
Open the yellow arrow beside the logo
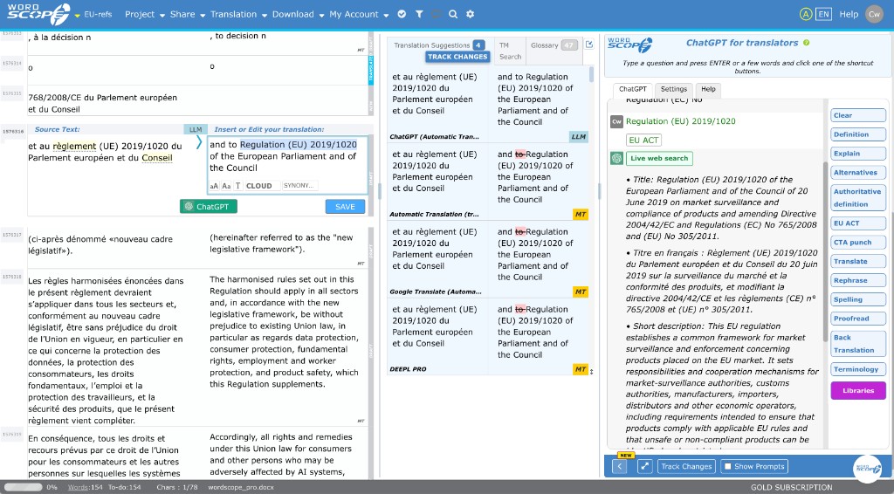77,16
